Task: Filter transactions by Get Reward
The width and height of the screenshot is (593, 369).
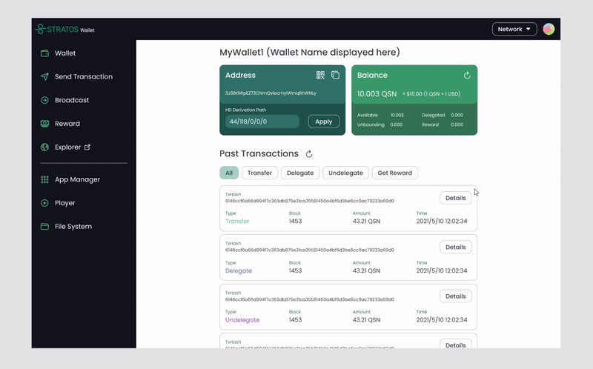Action: (x=394, y=173)
